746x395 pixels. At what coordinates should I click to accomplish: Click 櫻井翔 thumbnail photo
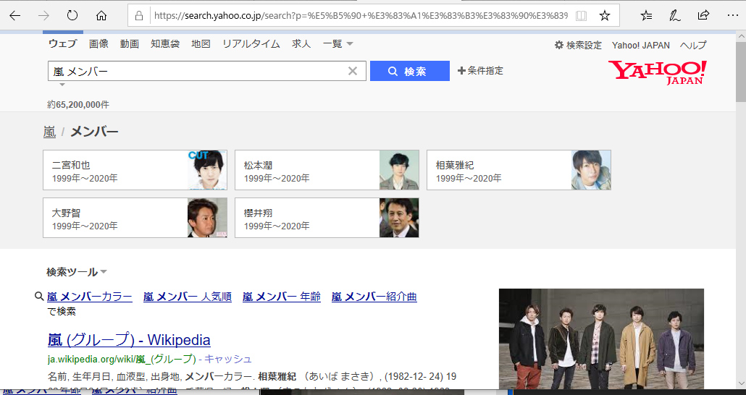click(399, 218)
